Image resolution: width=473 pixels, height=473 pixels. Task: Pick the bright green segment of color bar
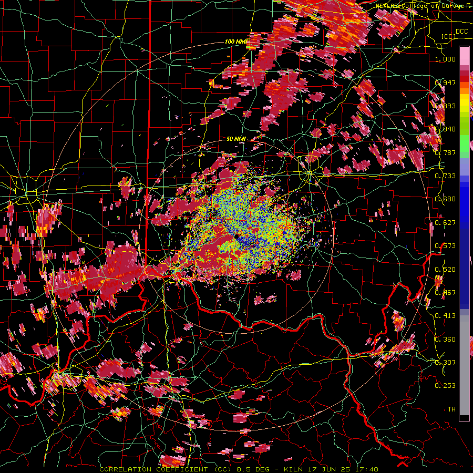pos(464,143)
